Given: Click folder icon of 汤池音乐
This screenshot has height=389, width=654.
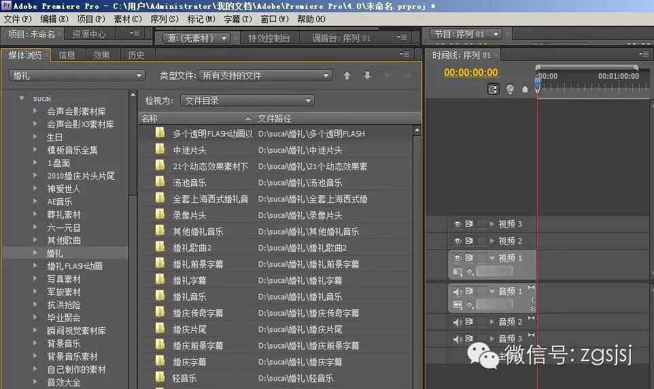Looking at the screenshot, I should (160, 181).
